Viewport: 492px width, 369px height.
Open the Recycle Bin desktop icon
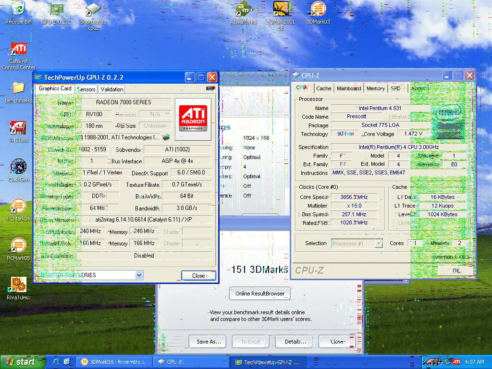[x=18, y=12]
